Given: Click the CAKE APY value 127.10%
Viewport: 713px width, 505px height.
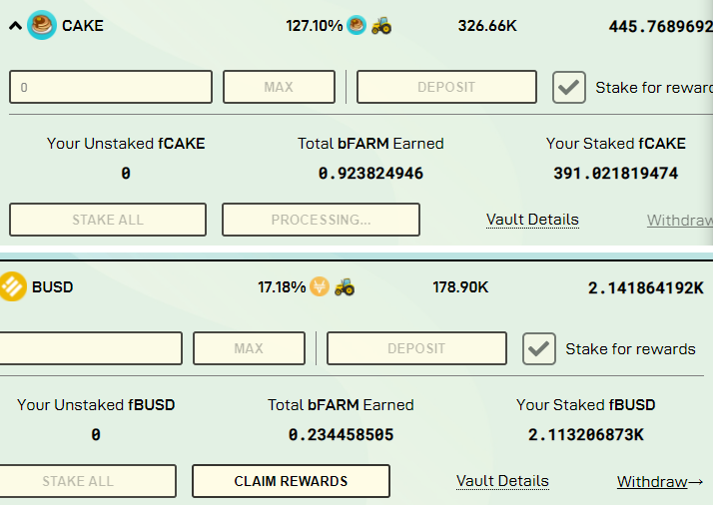Looking at the screenshot, I should (x=315, y=26).
